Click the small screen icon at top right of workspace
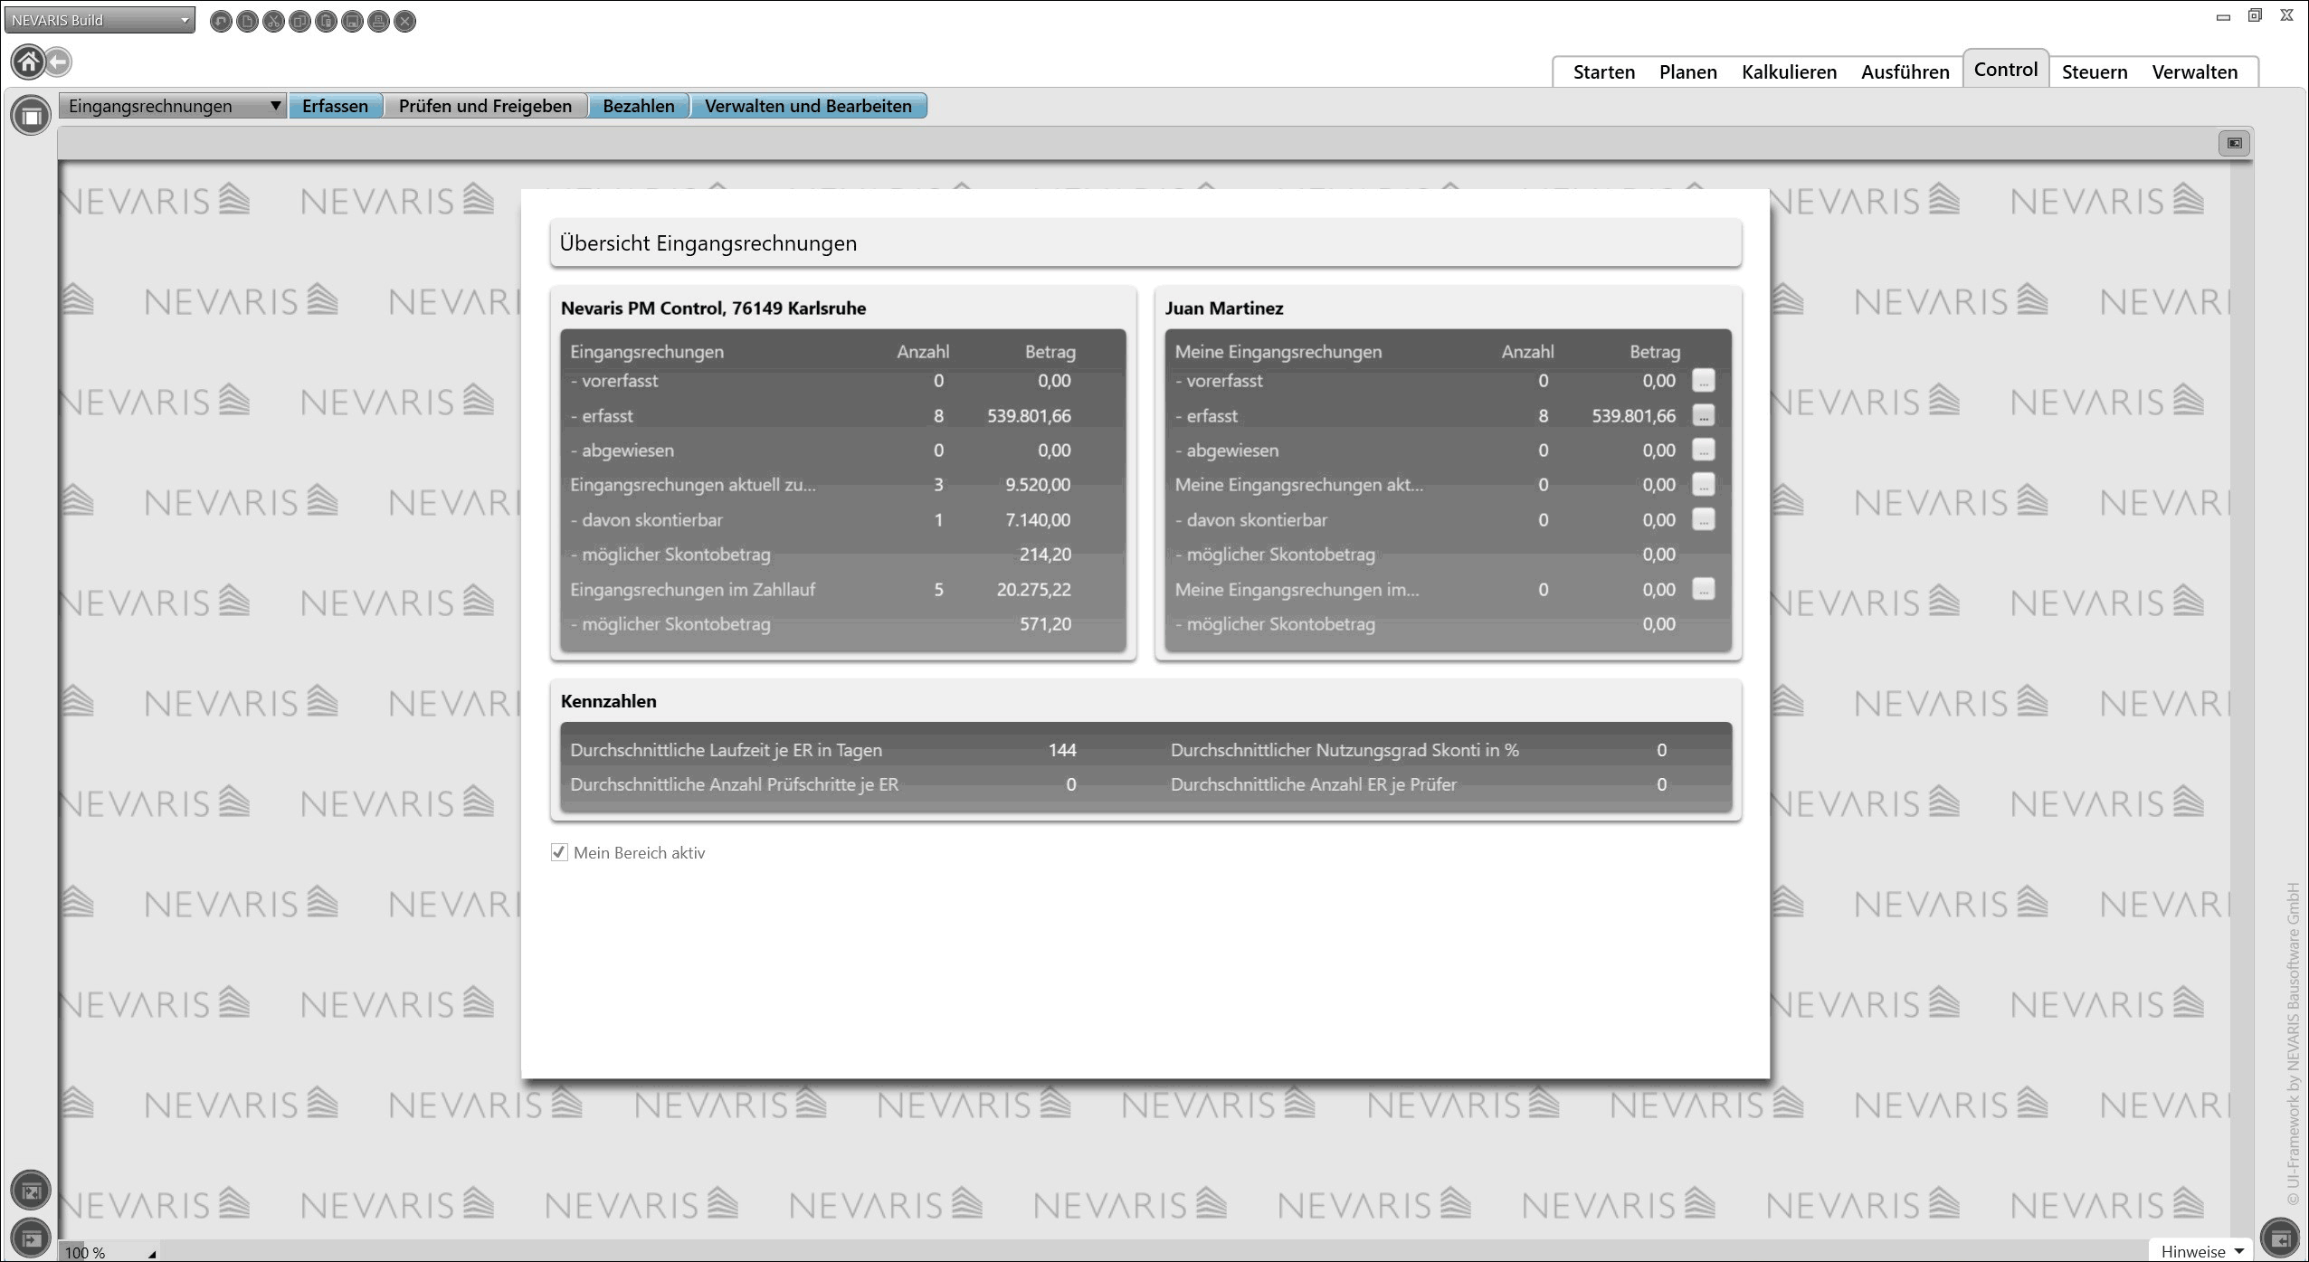 [2235, 143]
